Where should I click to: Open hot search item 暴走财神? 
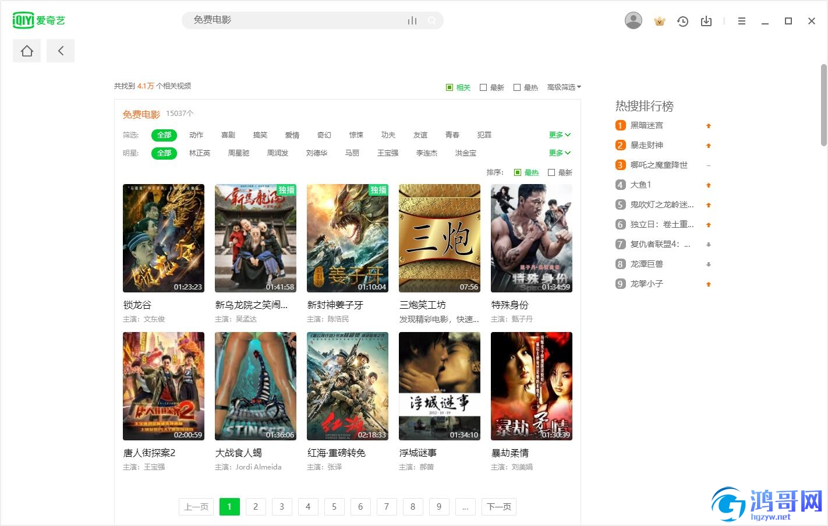point(647,145)
